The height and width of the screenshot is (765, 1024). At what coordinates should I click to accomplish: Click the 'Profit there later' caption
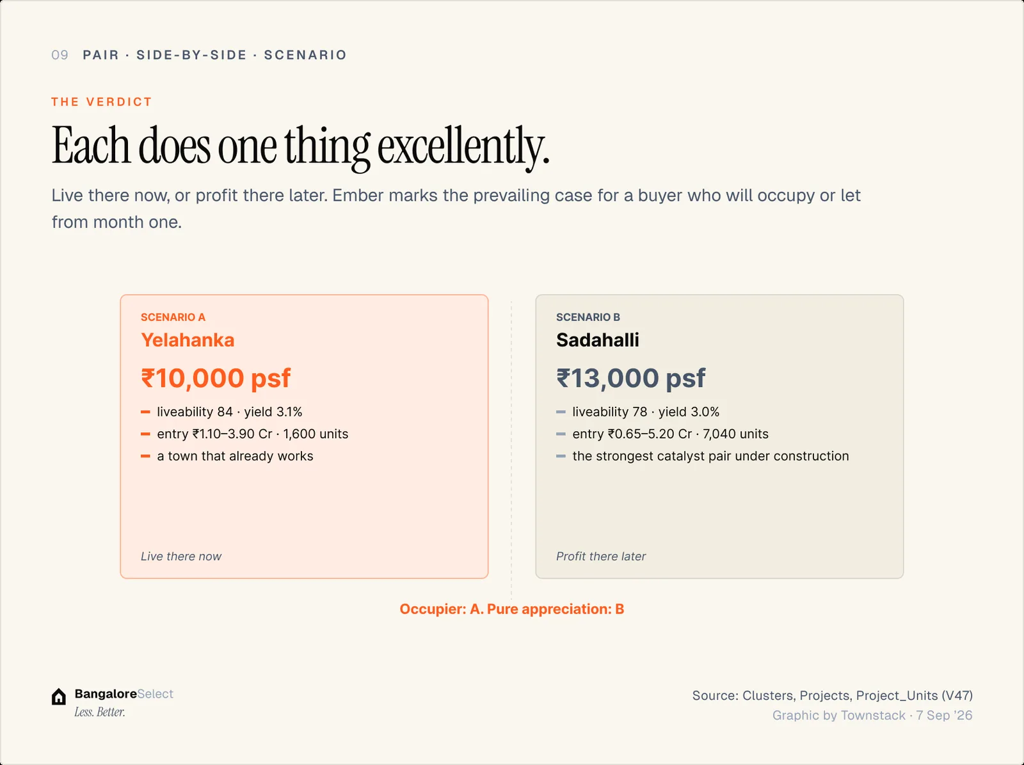(x=601, y=556)
